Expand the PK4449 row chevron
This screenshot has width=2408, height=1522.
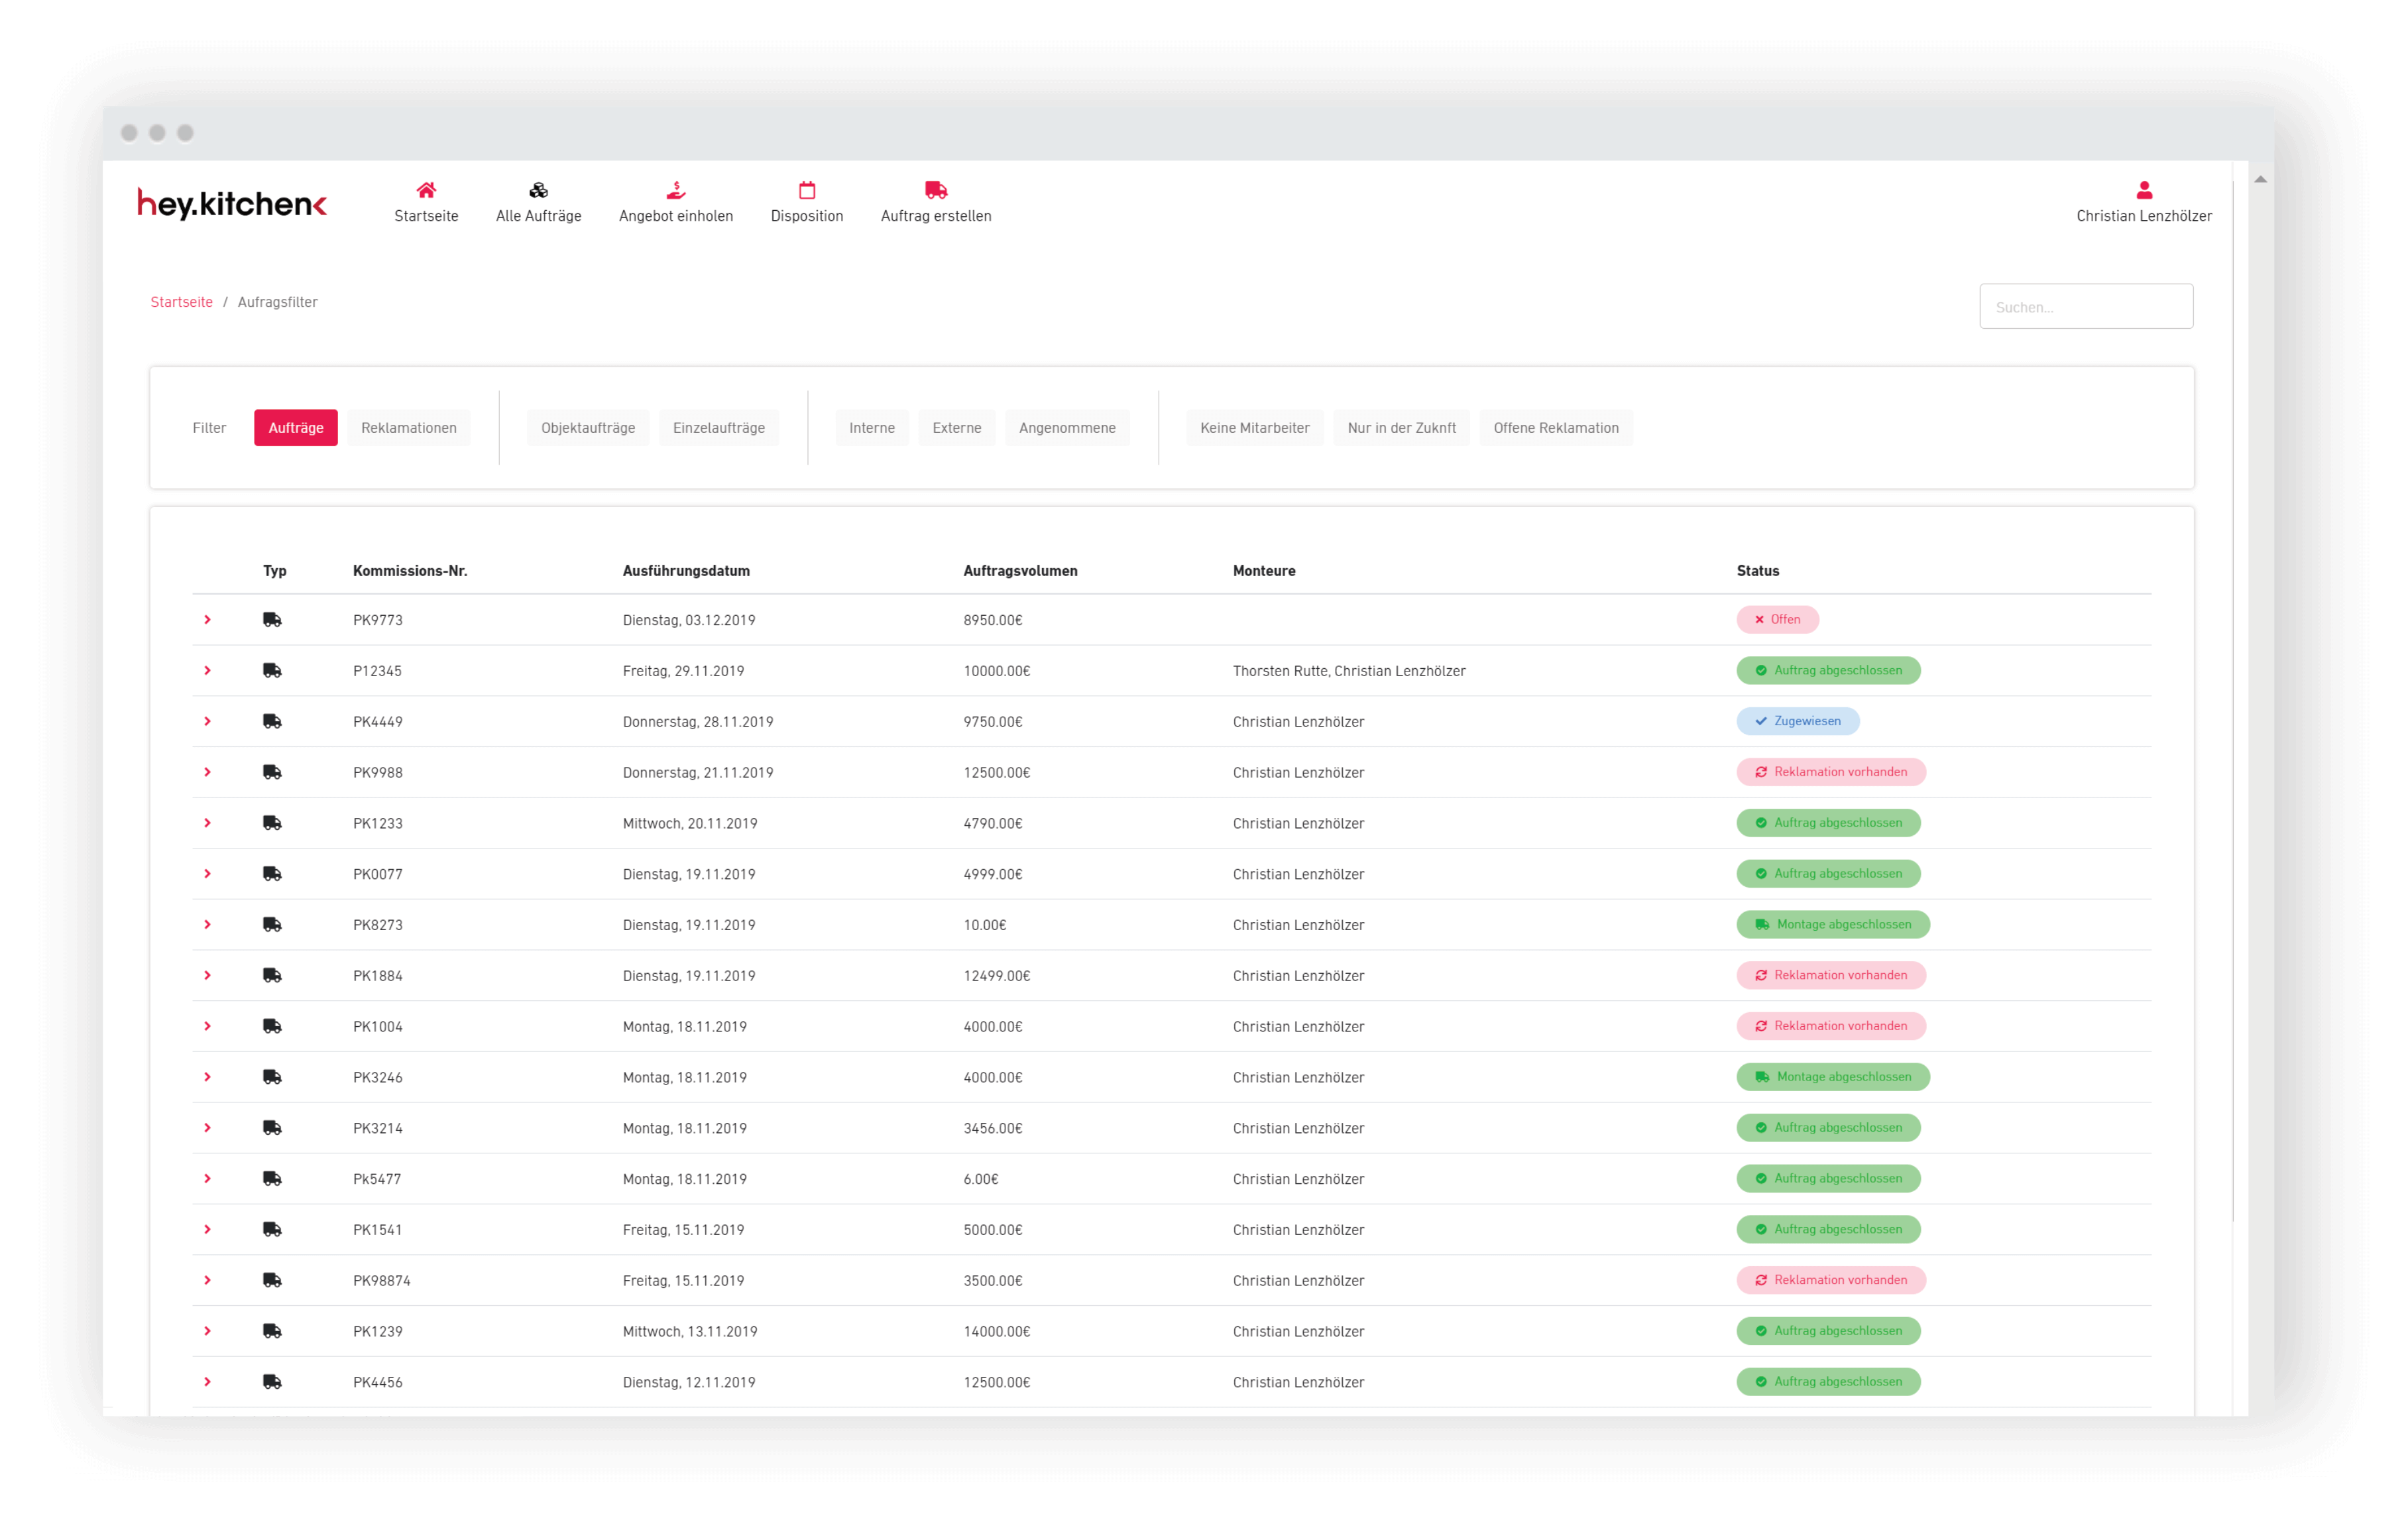pos(208,722)
